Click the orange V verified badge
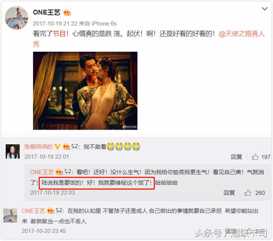 pos(57,147)
